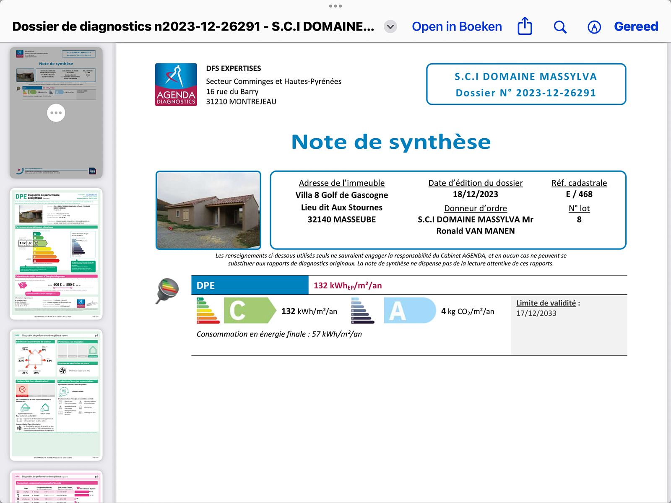This screenshot has width=671, height=503.
Task: Click the grey-blue emissions rating scale icon
Action: 362,311
